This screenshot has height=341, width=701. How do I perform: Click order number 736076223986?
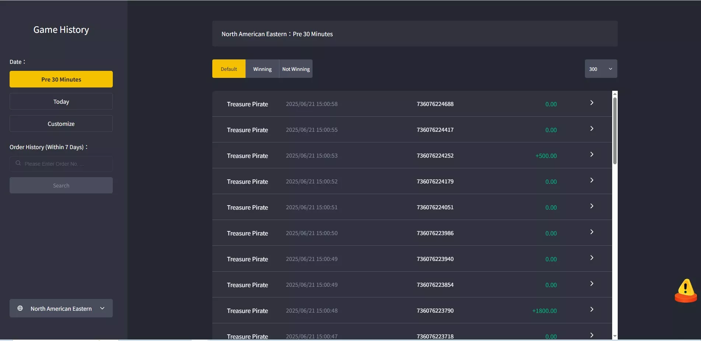point(435,233)
